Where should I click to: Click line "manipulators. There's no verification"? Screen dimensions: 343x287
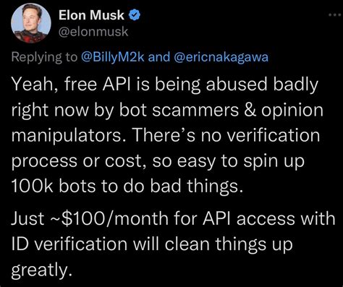(166, 135)
